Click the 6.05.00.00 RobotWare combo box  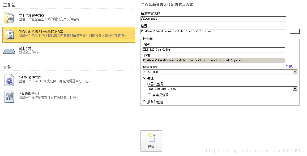click(x=220, y=72)
